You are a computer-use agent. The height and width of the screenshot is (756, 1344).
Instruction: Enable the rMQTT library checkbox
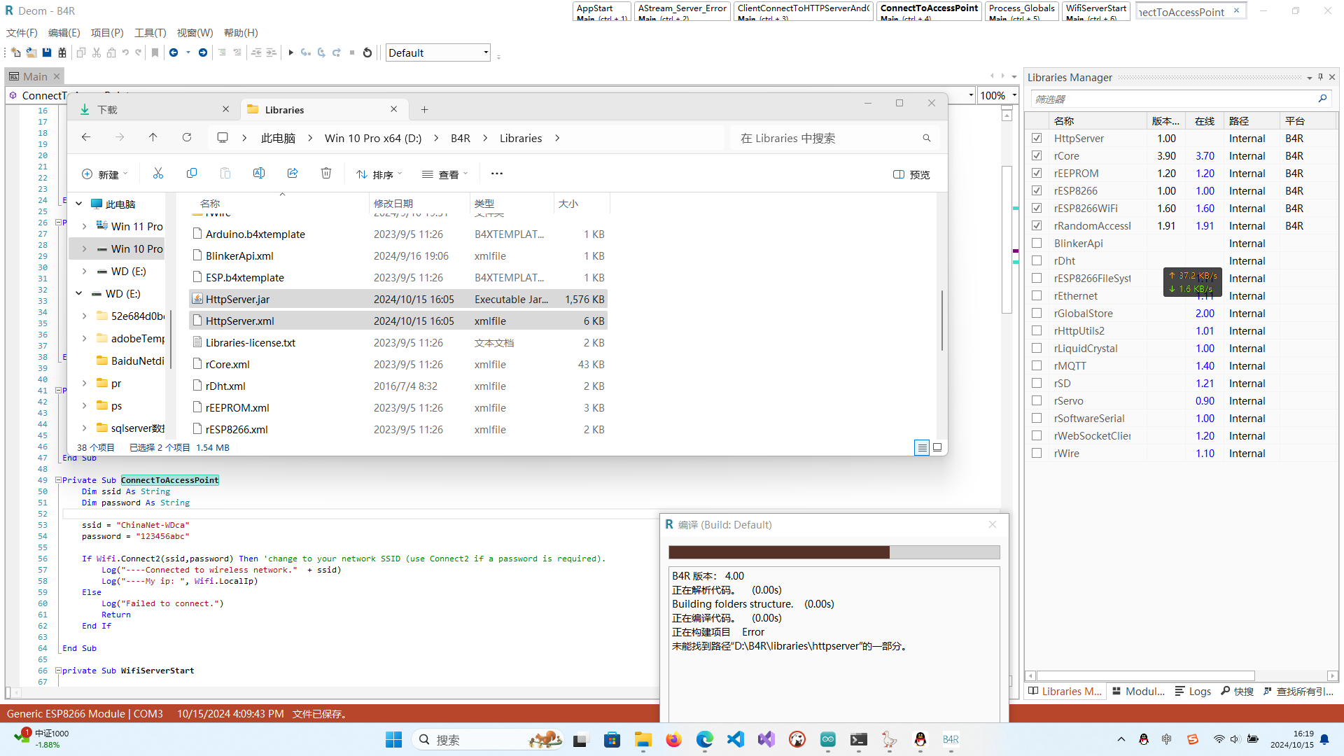1037,366
